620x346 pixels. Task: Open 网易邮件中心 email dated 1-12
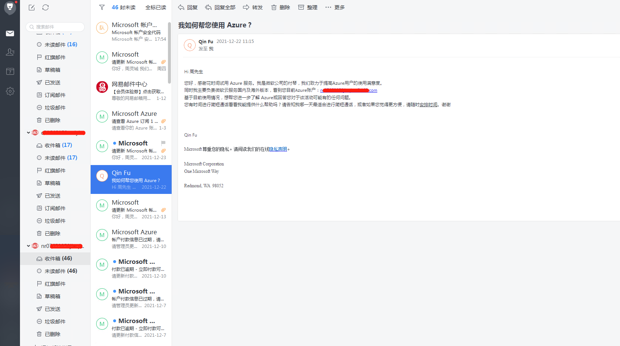131,91
